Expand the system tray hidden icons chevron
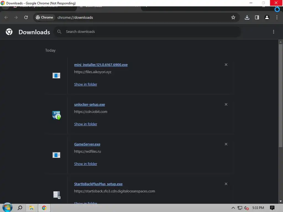 [233, 208]
